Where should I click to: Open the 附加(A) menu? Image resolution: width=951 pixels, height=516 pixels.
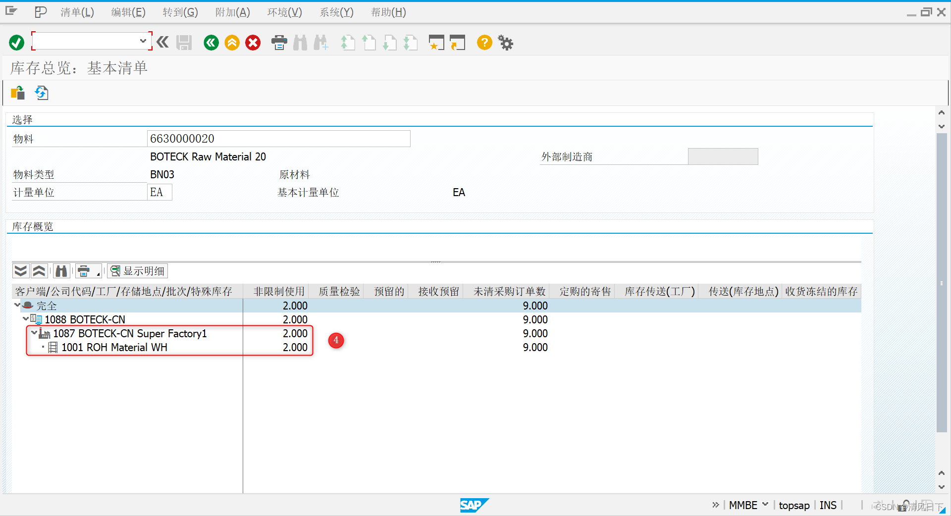(233, 12)
